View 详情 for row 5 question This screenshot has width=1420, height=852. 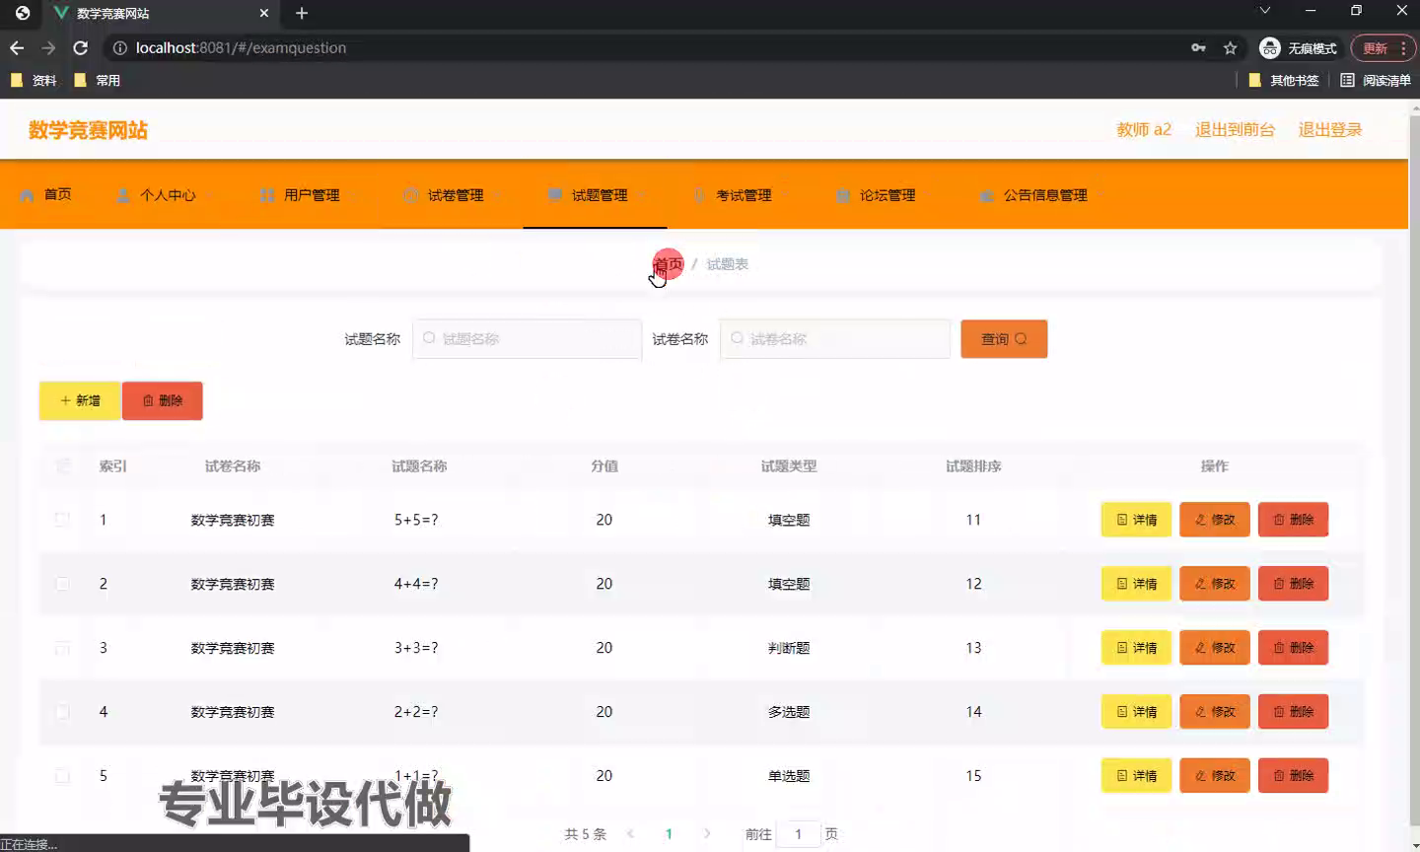coord(1136,775)
